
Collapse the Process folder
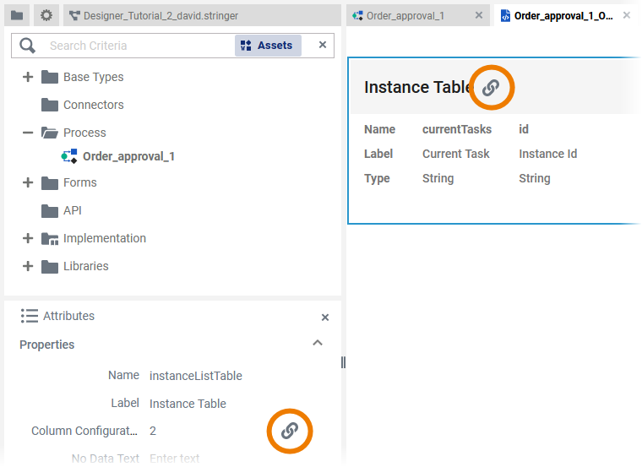28,133
